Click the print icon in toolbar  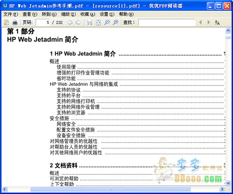[15, 23]
